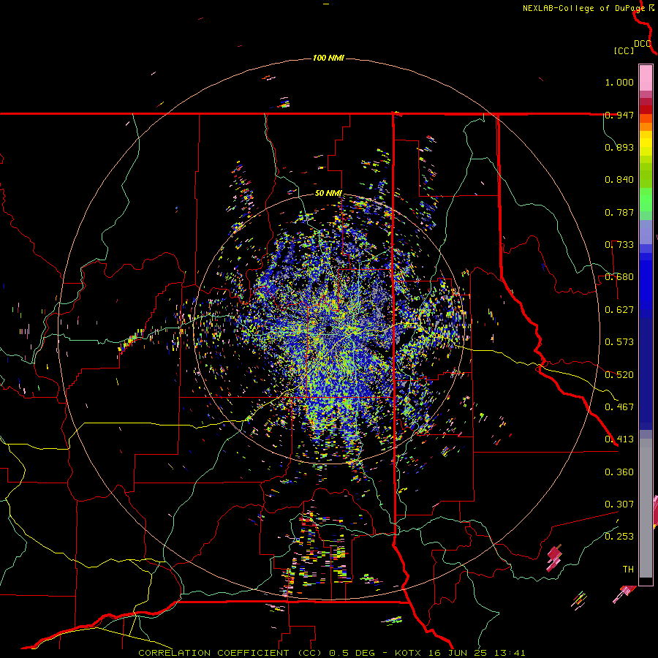
Task: Select the 1.000 scale value
Action: [x=619, y=82]
